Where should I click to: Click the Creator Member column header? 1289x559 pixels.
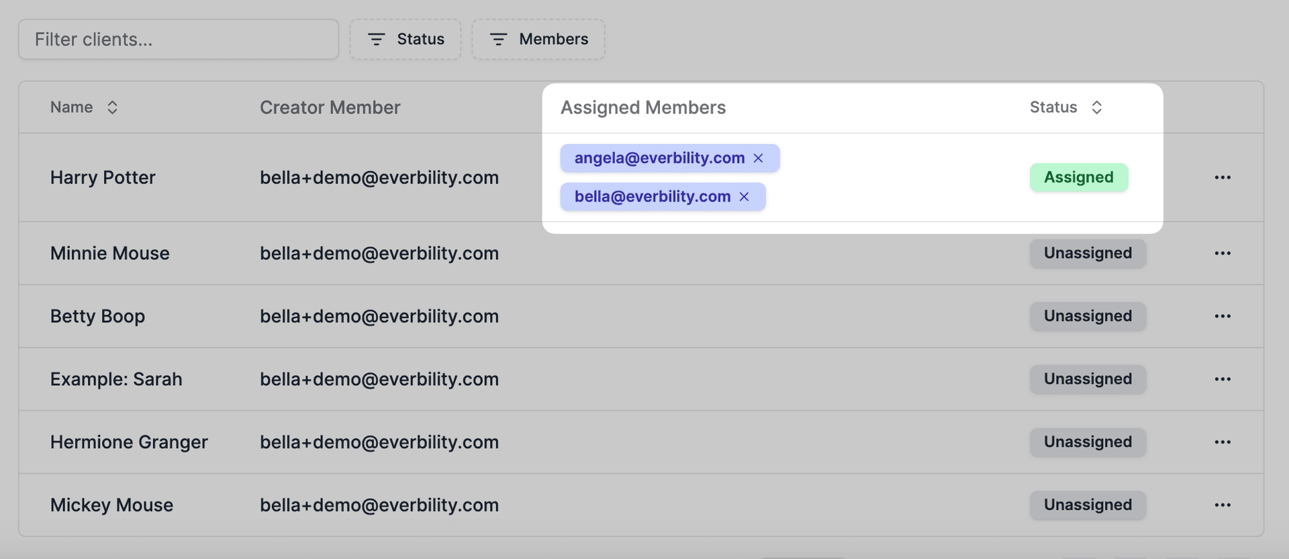[x=330, y=107]
